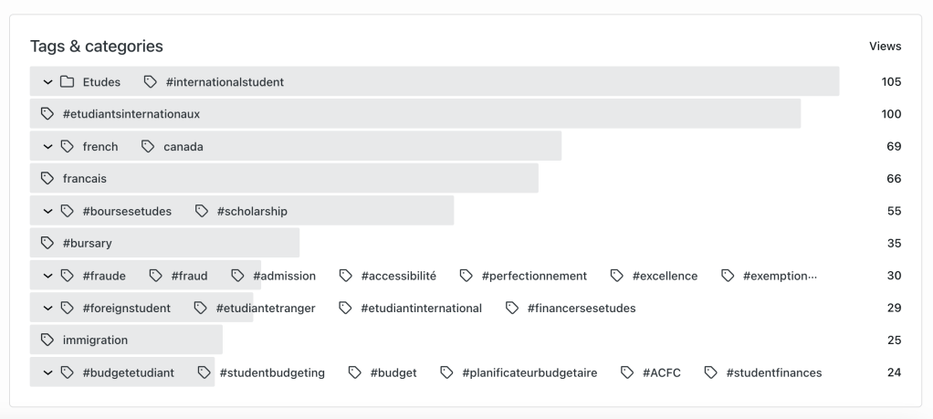Click the Etudes folder icon
This screenshot has width=933, height=419.
(67, 82)
